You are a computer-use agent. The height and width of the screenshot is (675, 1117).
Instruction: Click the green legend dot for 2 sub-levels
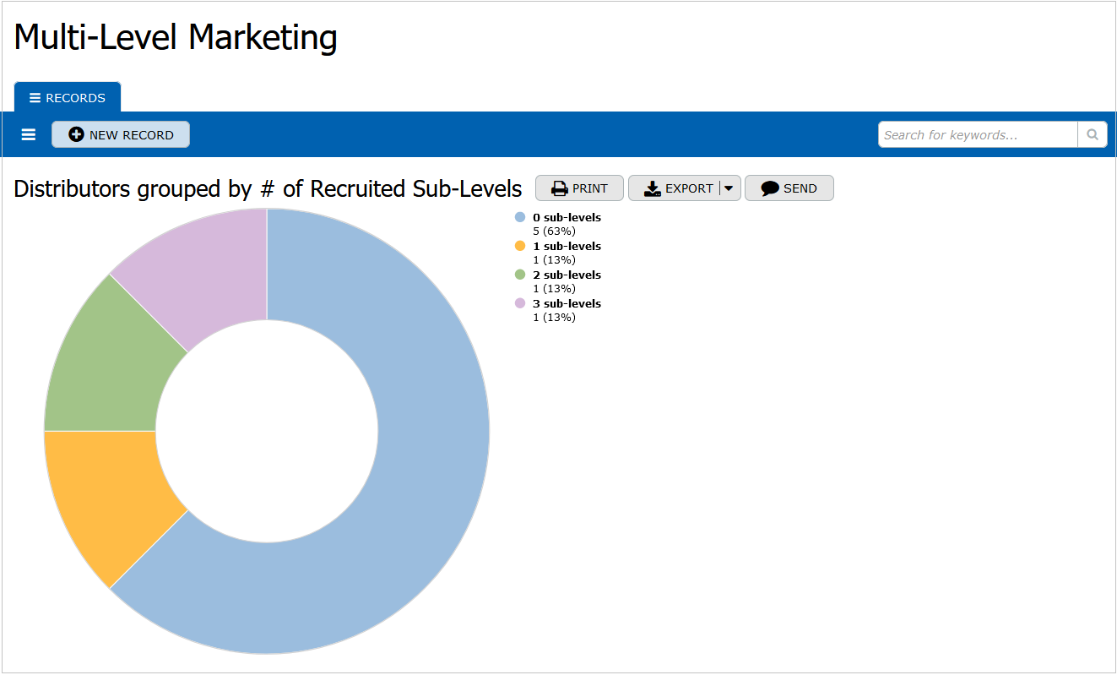click(x=520, y=275)
